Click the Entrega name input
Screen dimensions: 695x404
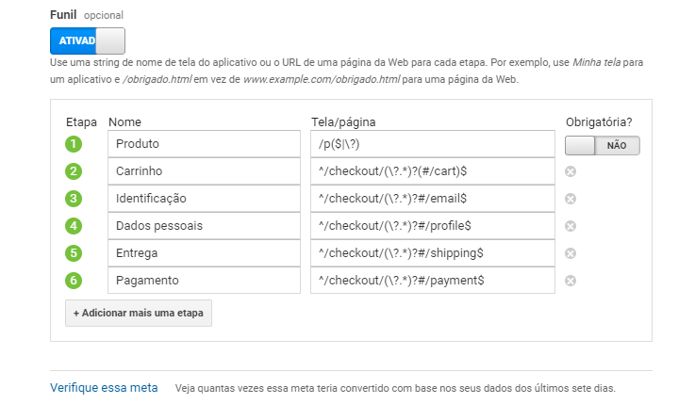[204, 253]
